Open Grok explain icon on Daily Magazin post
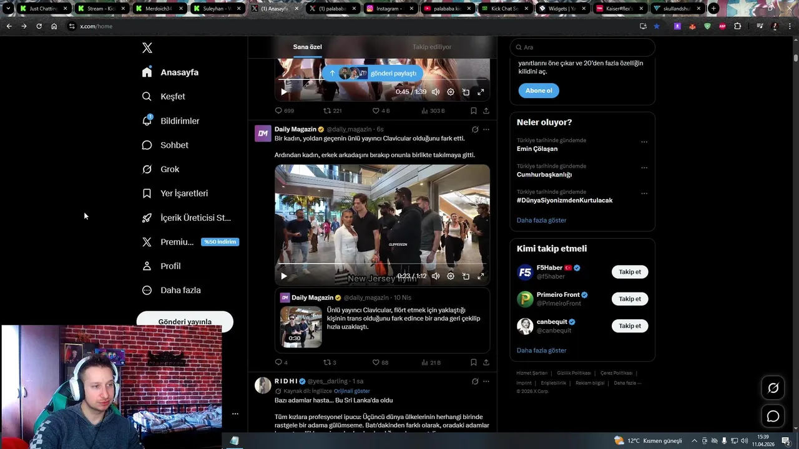The image size is (799, 449). [475, 130]
